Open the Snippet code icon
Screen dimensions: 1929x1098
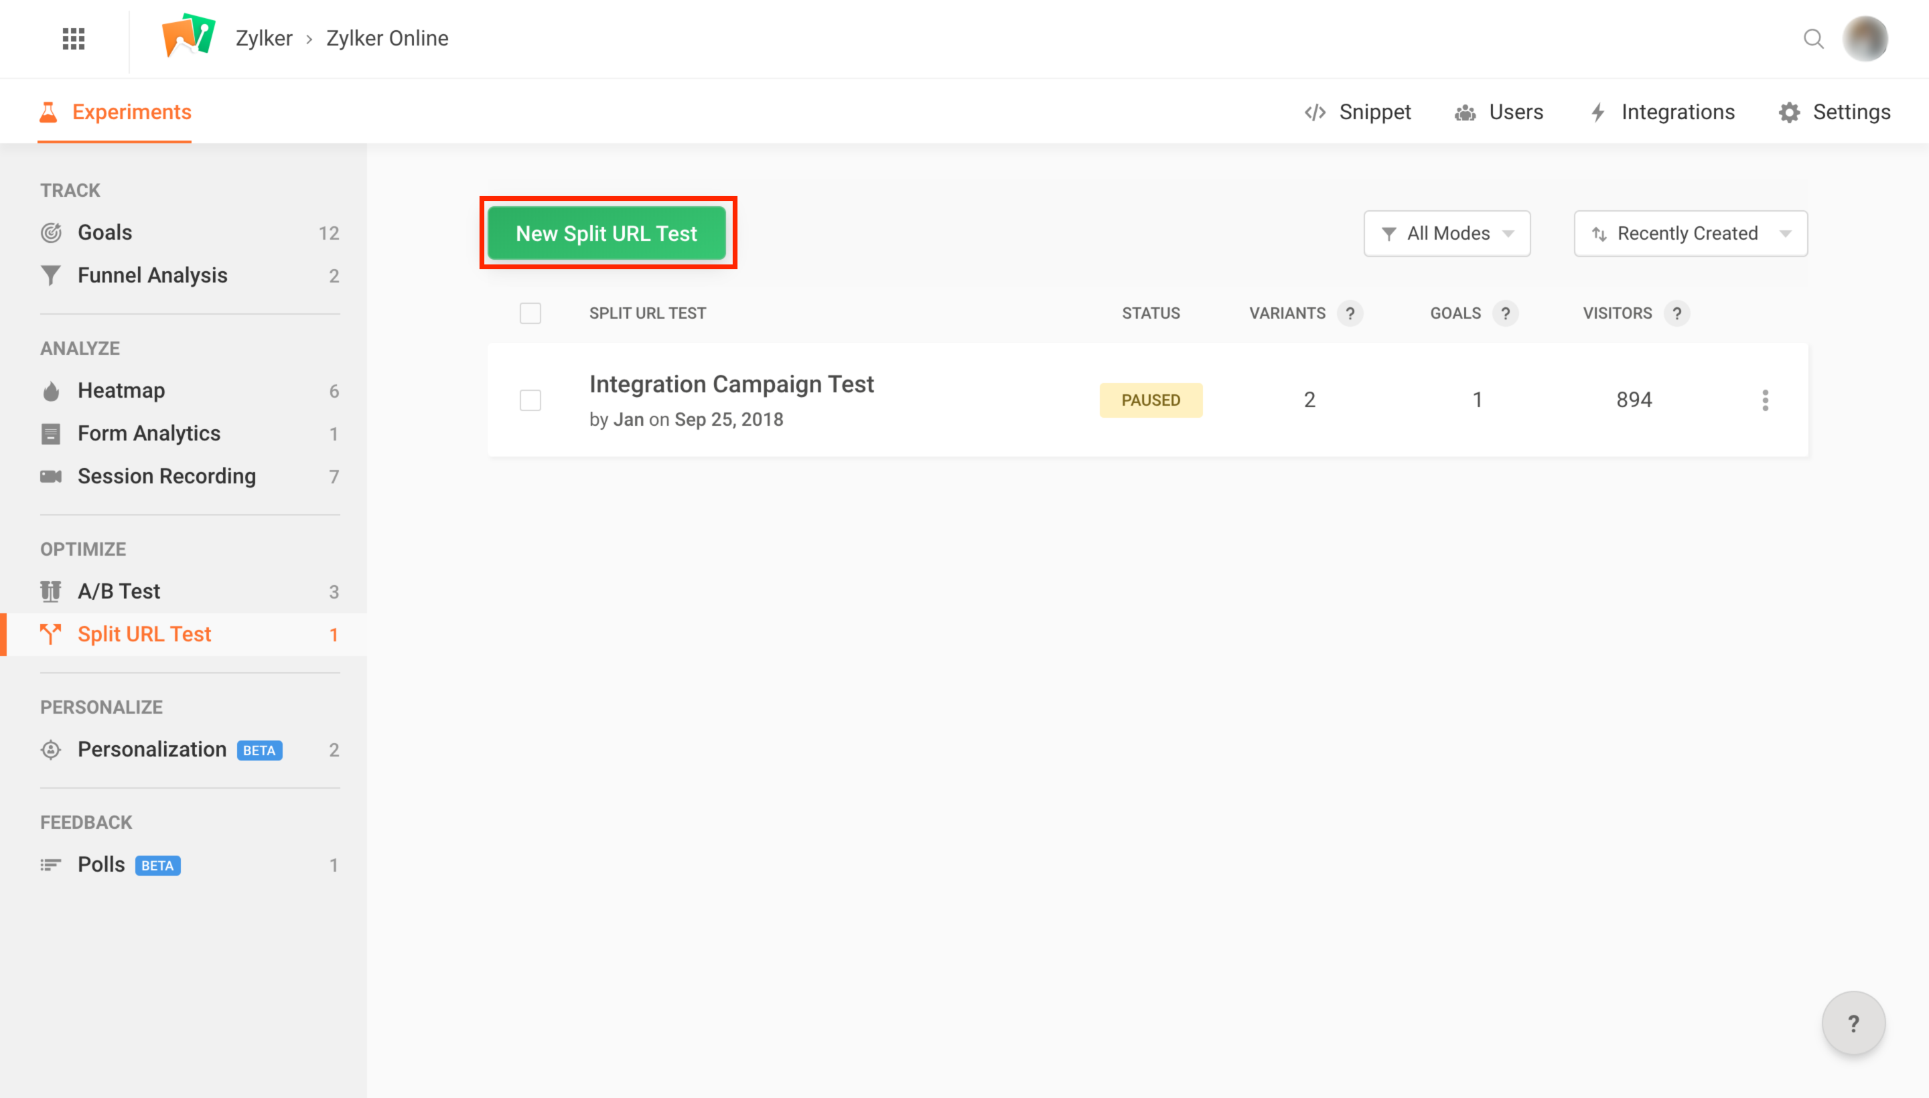click(x=1315, y=112)
